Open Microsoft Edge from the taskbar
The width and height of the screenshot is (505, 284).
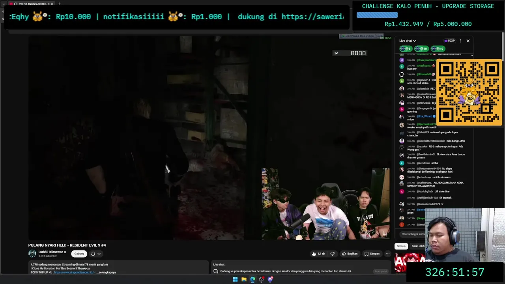coord(252,279)
